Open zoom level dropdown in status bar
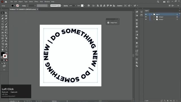Image resolution: width=181 pixels, height=102 pixels. tap(16, 101)
